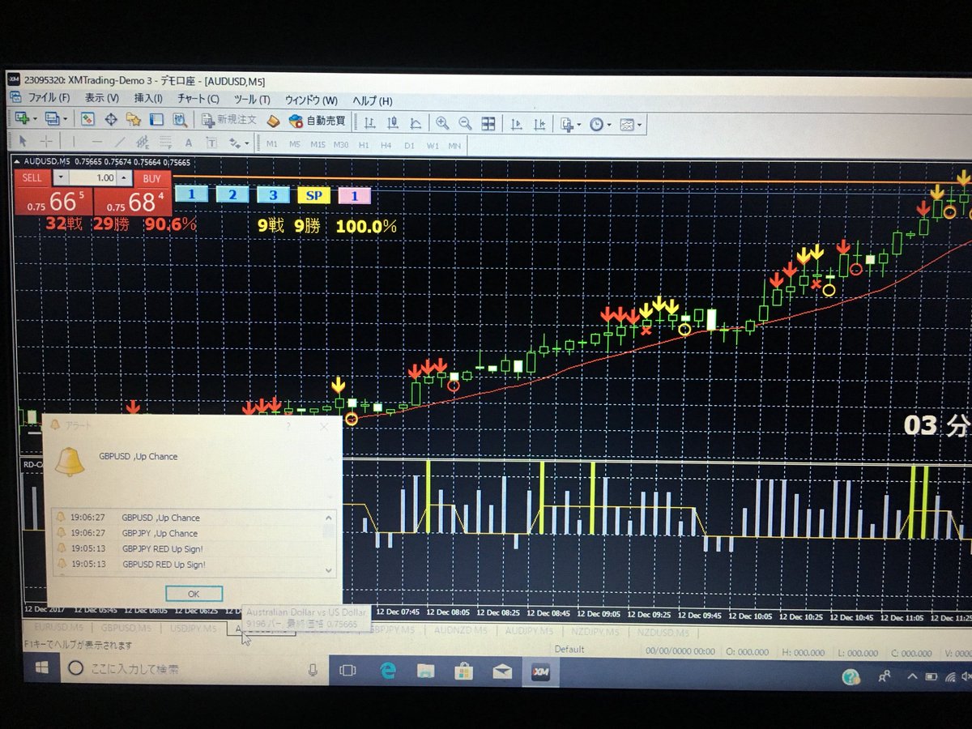This screenshot has width=972, height=729.
Task: Toggle the Terminal panel icon
Action: pyautogui.click(x=156, y=119)
